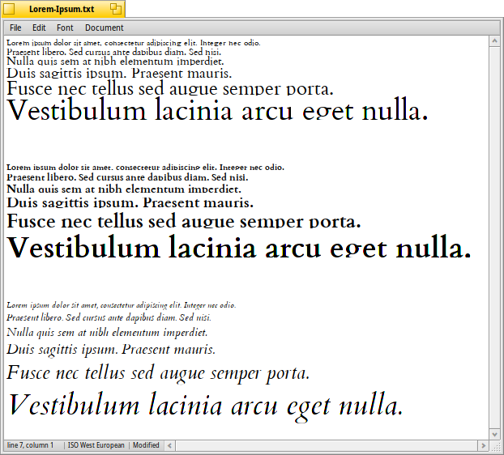Click the bold 'Praesent libero. Sed cursus' line
The width and height of the screenshot is (504, 455).
127,177
